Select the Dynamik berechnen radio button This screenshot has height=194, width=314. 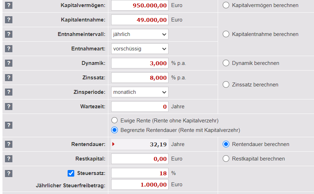(x=226, y=63)
